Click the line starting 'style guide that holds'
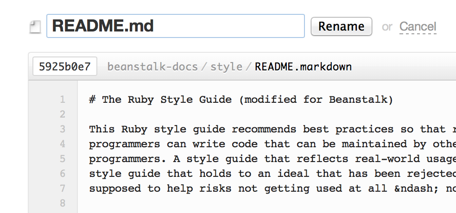 pyautogui.click(x=272, y=174)
